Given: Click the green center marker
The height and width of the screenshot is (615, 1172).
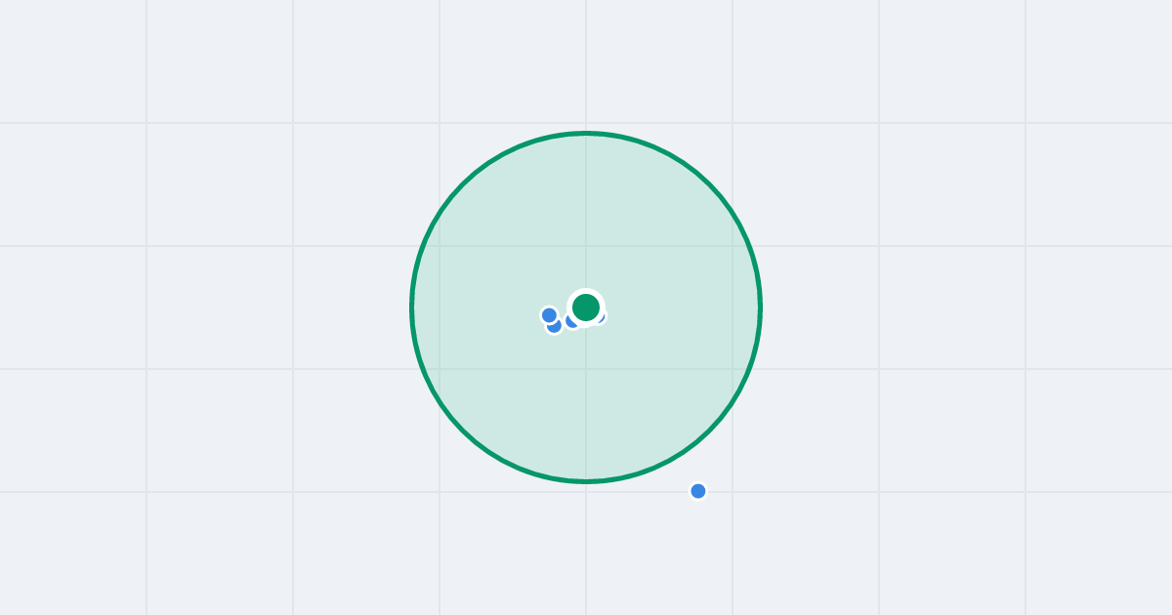Looking at the screenshot, I should tap(586, 307).
